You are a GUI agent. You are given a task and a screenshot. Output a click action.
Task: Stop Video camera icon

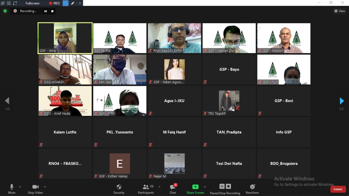35,187
